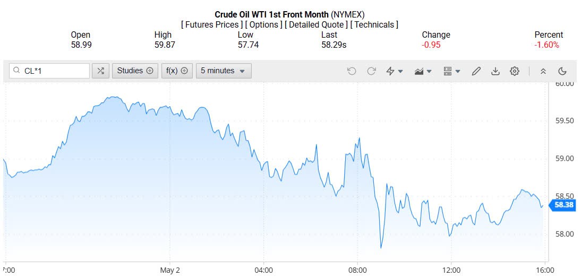Expand the 5 minutes interval dropdown

click(x=223, y=71)
